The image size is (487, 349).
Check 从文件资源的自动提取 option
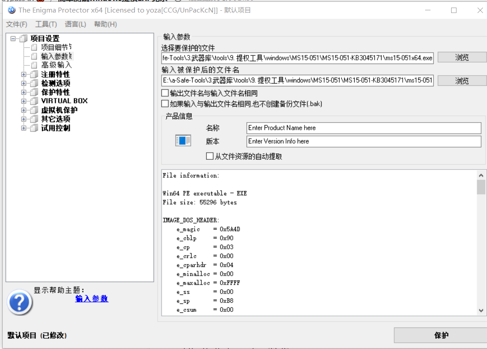click(210, 156)
